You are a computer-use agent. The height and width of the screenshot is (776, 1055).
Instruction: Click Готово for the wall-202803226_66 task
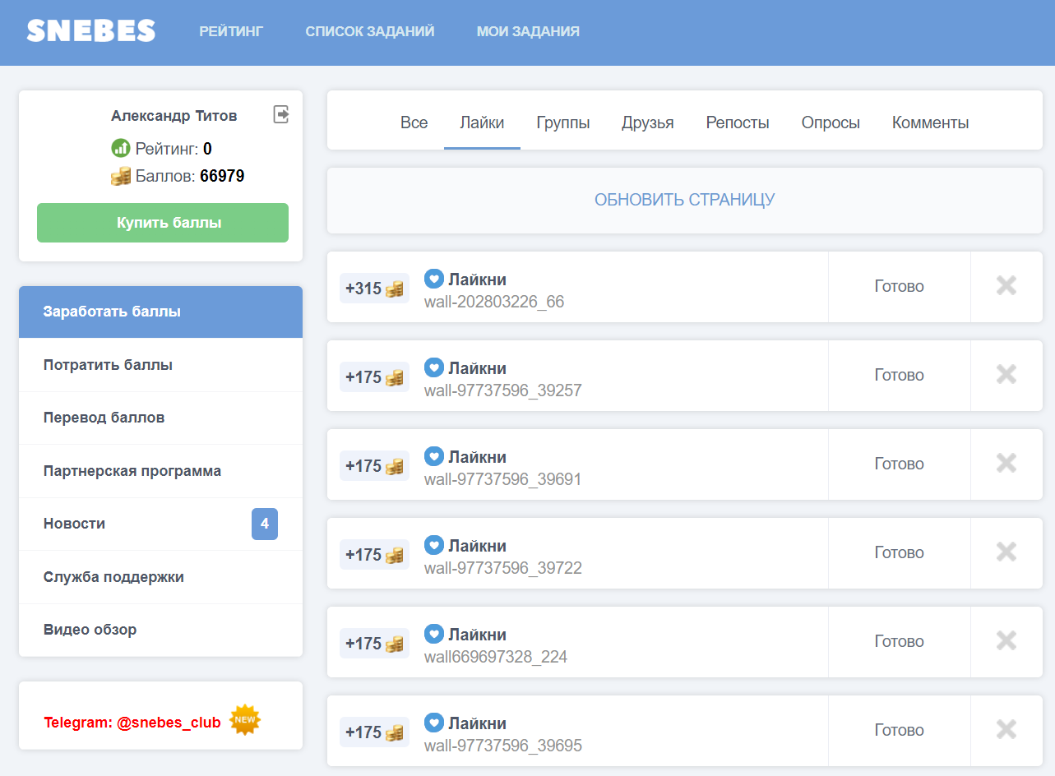899,286
